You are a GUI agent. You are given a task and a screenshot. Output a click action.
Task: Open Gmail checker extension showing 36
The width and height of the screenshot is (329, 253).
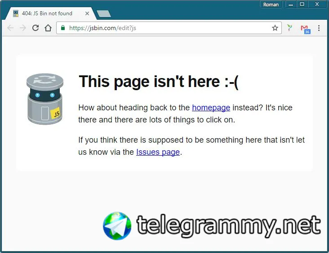[305, 29]
